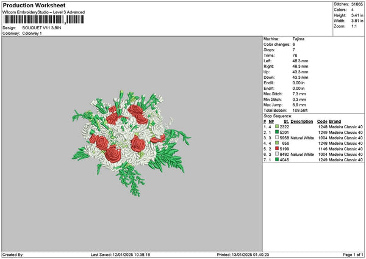Click the Machine value Tajima
Screen dimensions: 366x259
pos(299,38)
